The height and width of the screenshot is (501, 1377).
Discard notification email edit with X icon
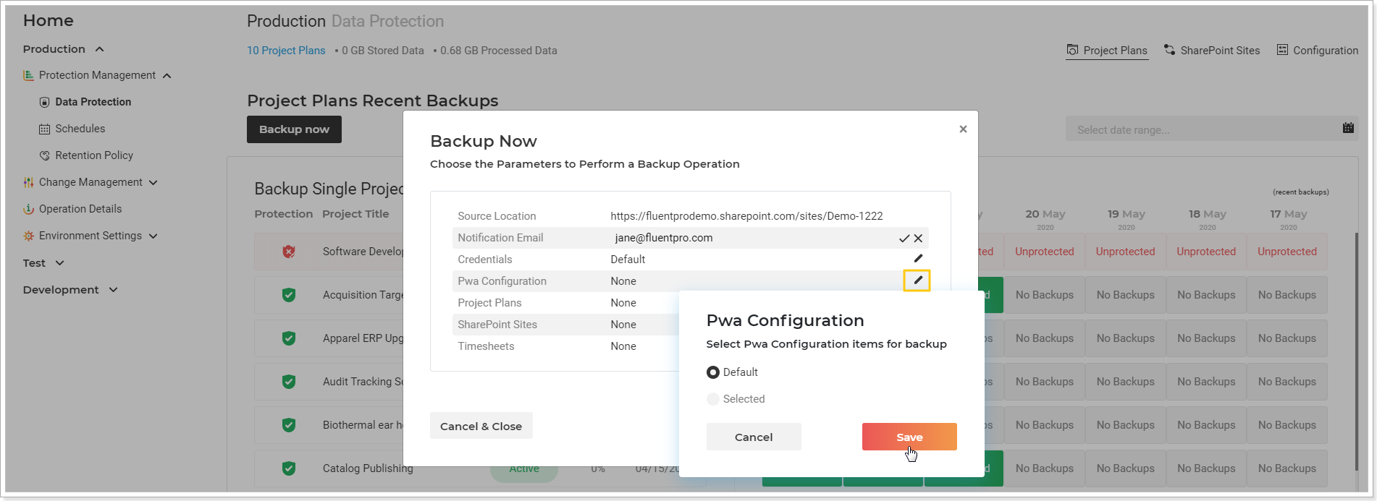[918, 238]
